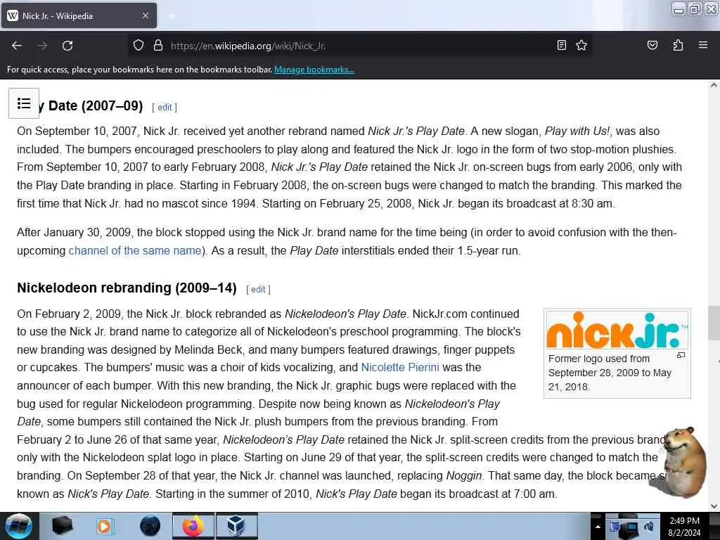The height and width of the screenshot is (540, 720).
Task: Open the Save to Pocket icon
Action: 652,45
